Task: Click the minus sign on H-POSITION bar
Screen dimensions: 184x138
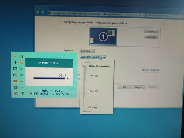Action: click(31, 78)
